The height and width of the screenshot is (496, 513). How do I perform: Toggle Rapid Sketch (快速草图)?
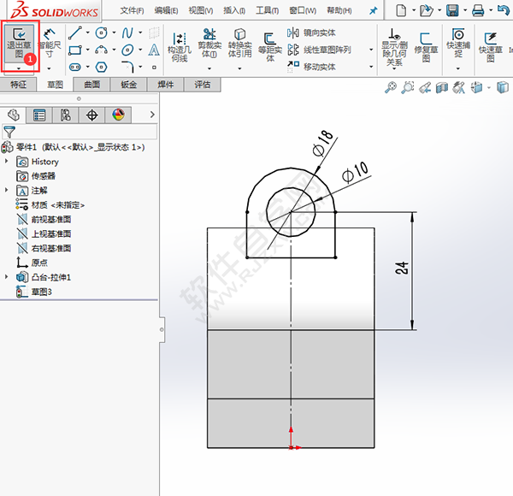(x=490, y=47)
